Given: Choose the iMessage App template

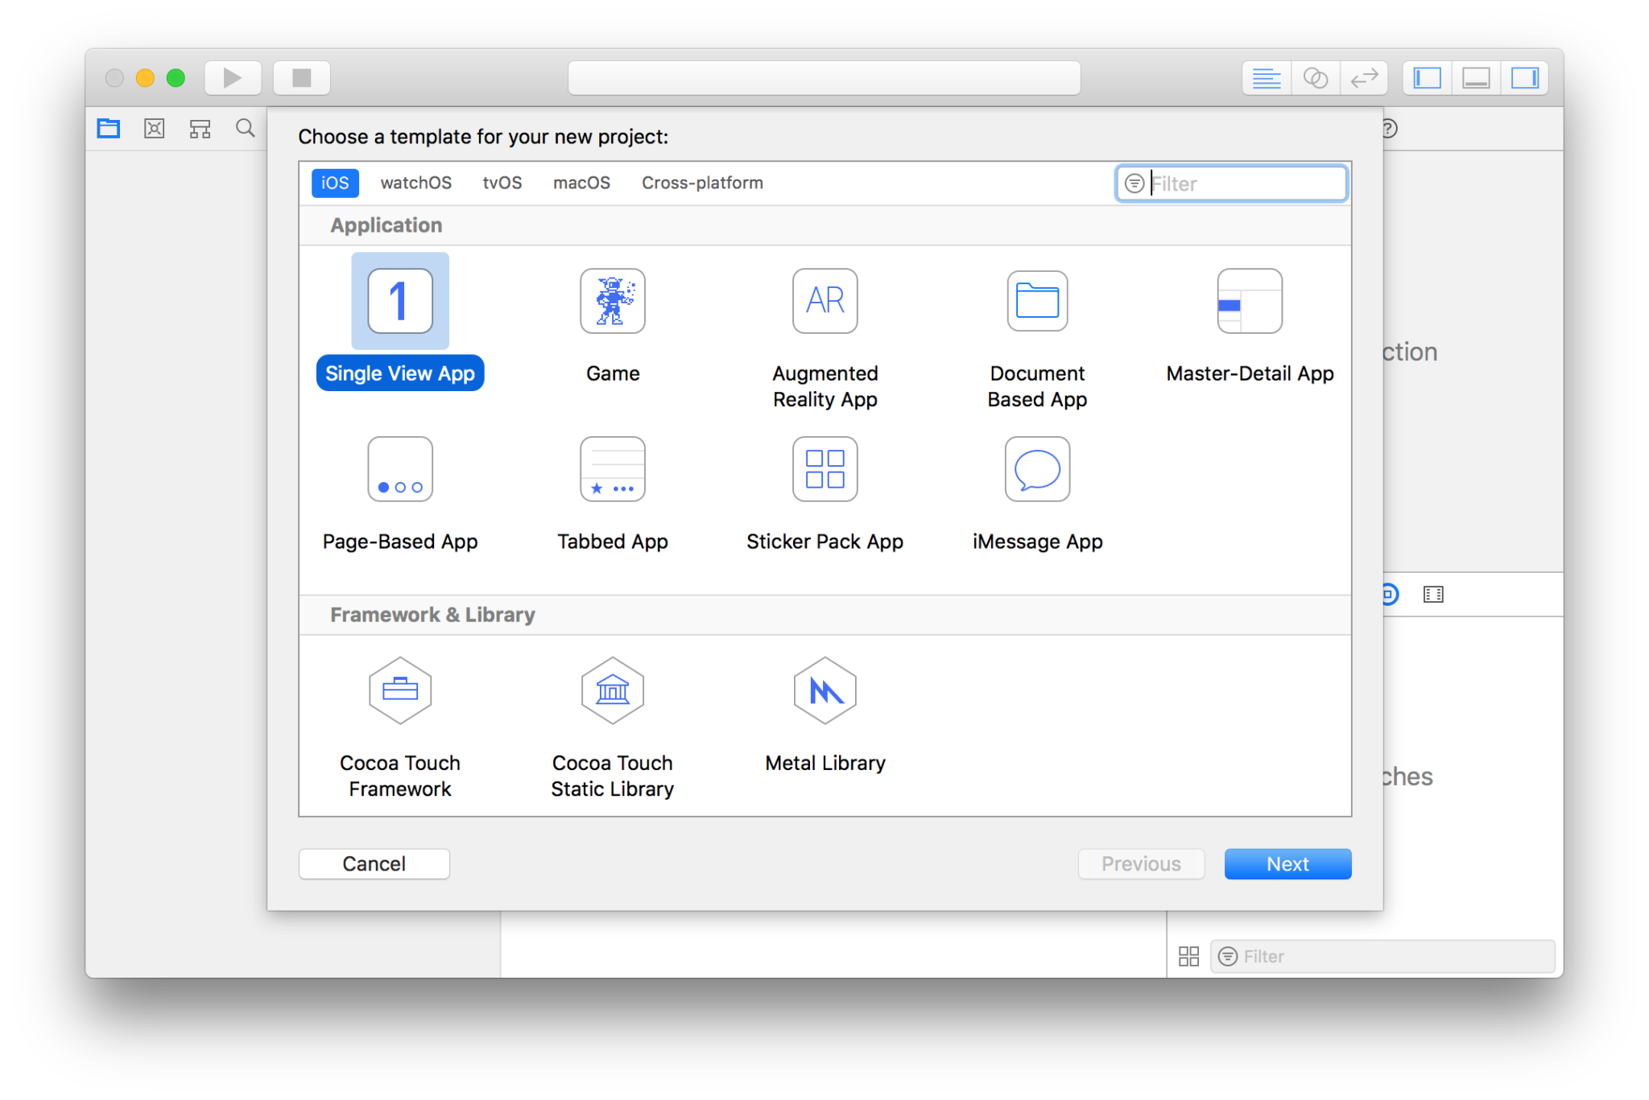Looking at the screenshot, I should 1037,469.
